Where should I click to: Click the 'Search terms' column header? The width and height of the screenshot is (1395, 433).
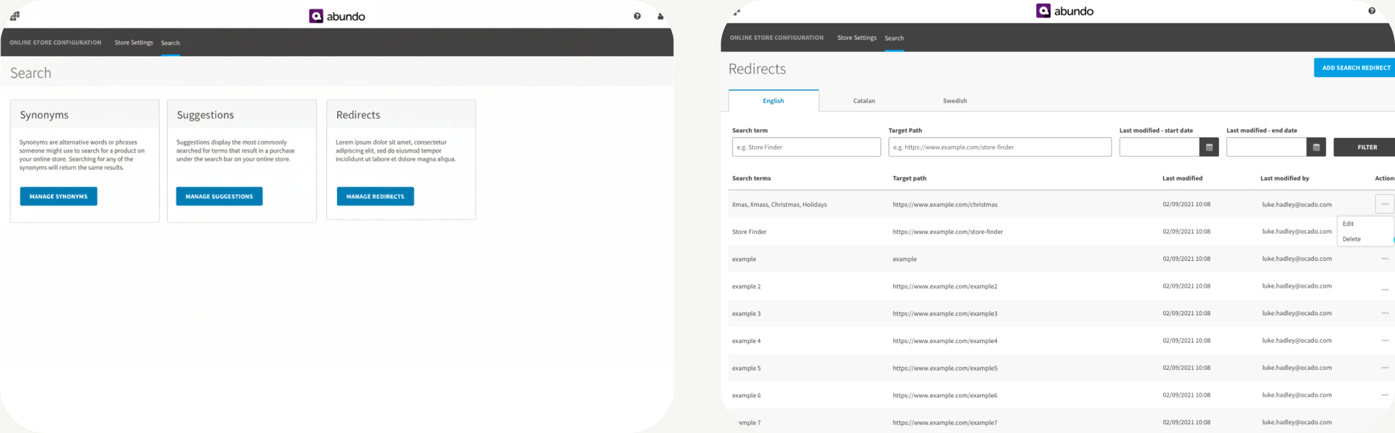(x=751, y=178)
